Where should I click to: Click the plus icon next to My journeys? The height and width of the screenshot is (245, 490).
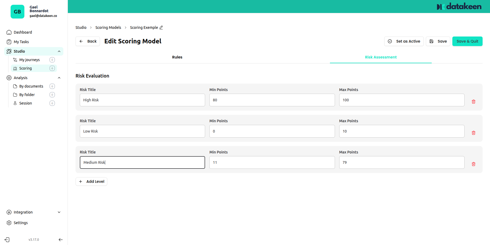(x=52, y=60)
